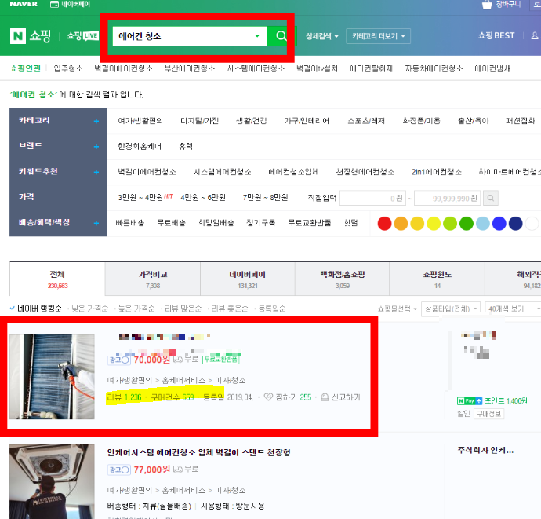Click NAVER logo in top bar
The height and width of the screenshot is (519, 541).
point(24,4)
